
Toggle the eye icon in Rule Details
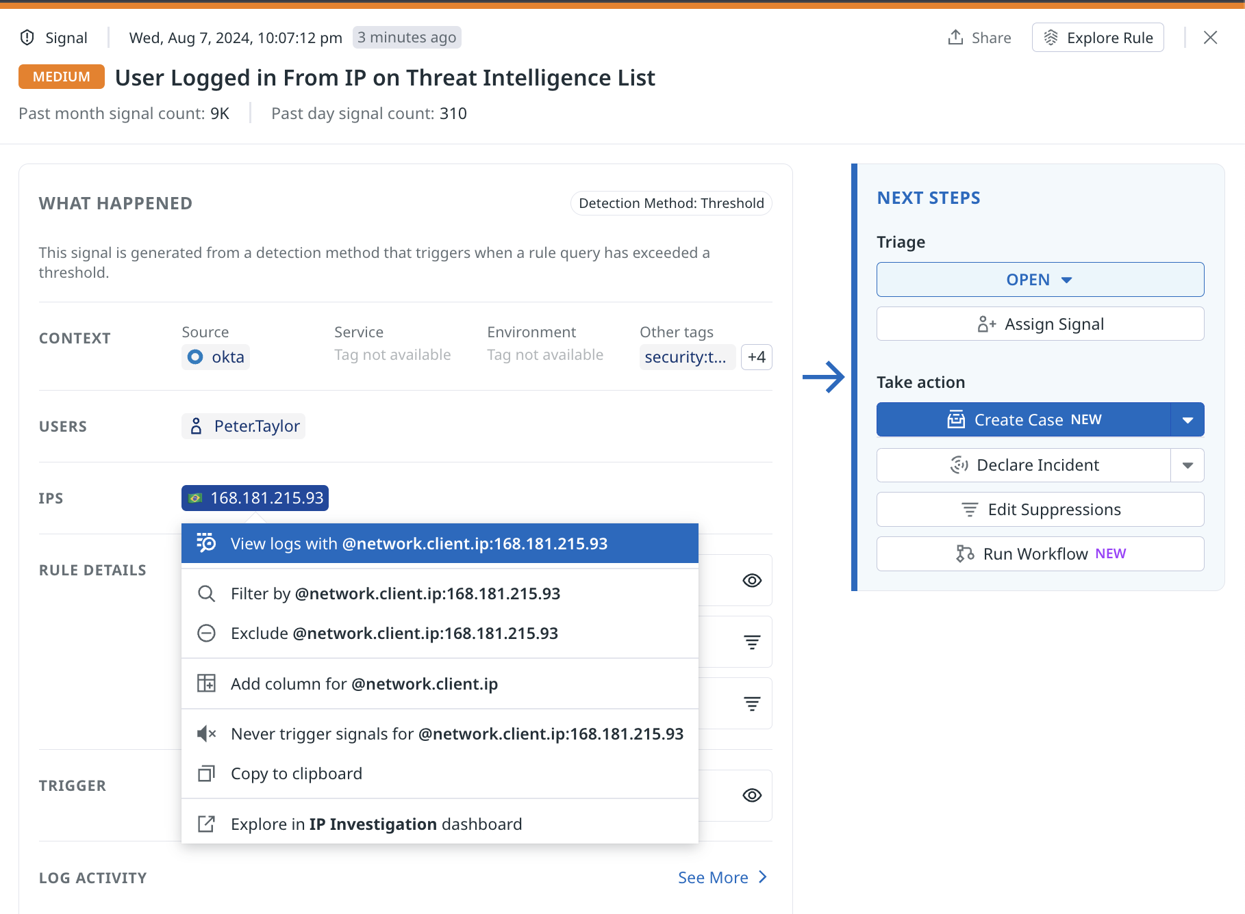tap(752, 580)
